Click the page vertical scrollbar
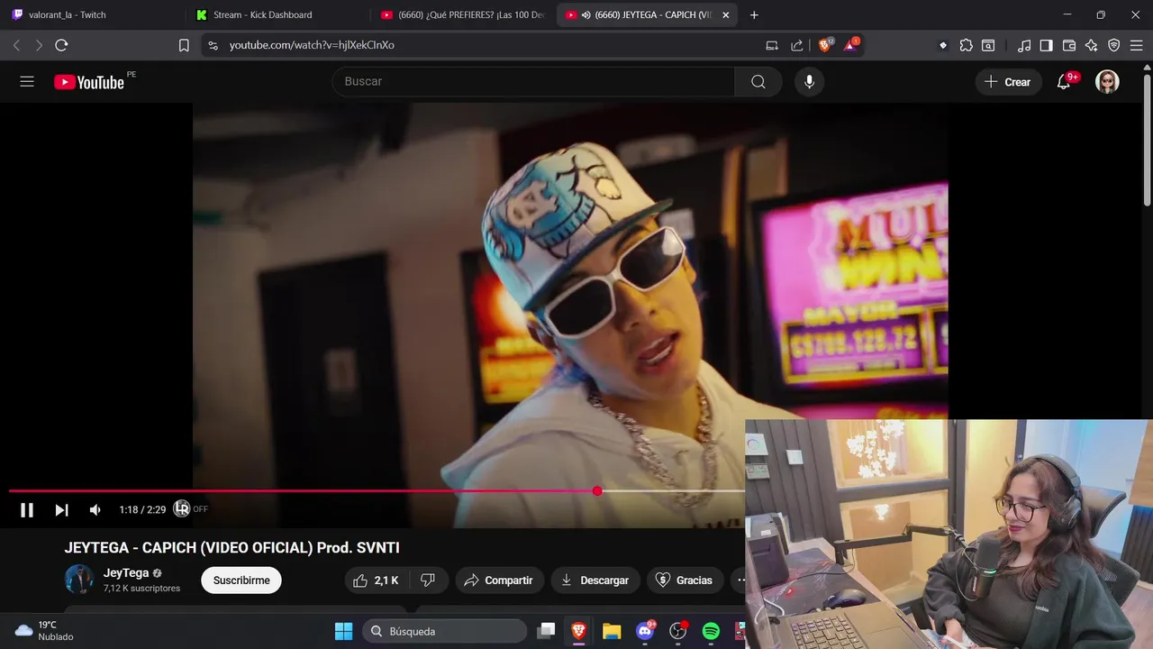Image resolution: width=1153 pixels, height=649 pixels. click(1148, 139)
